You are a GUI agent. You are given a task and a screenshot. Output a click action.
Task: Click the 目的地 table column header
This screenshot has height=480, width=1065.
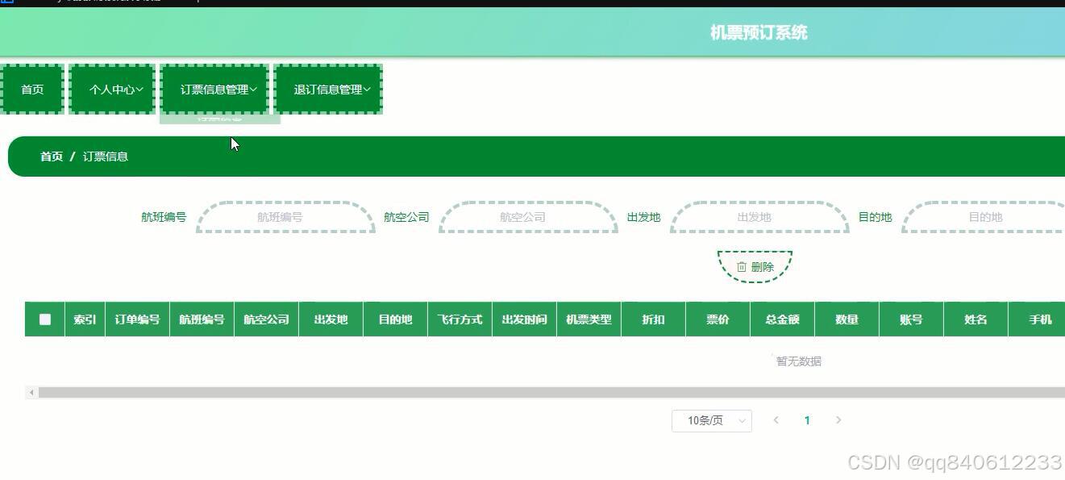point(395,319)
